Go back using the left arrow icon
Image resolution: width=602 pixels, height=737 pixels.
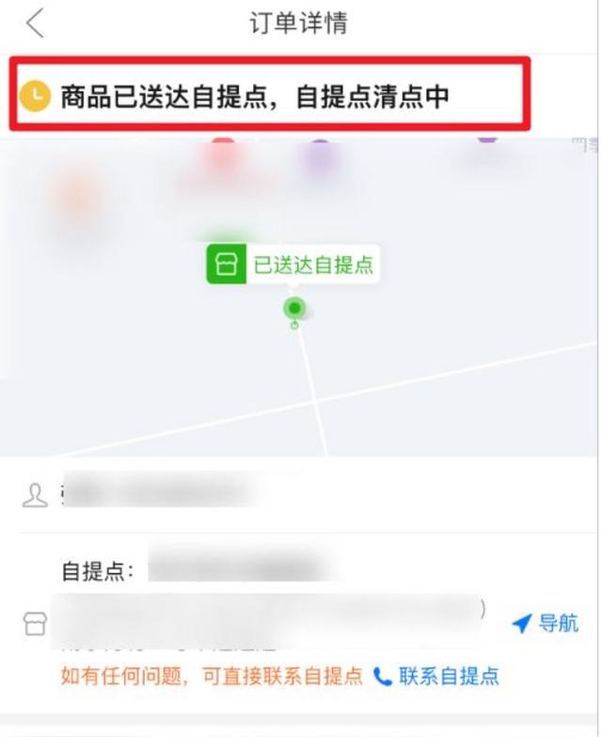(x=35, y=23)
